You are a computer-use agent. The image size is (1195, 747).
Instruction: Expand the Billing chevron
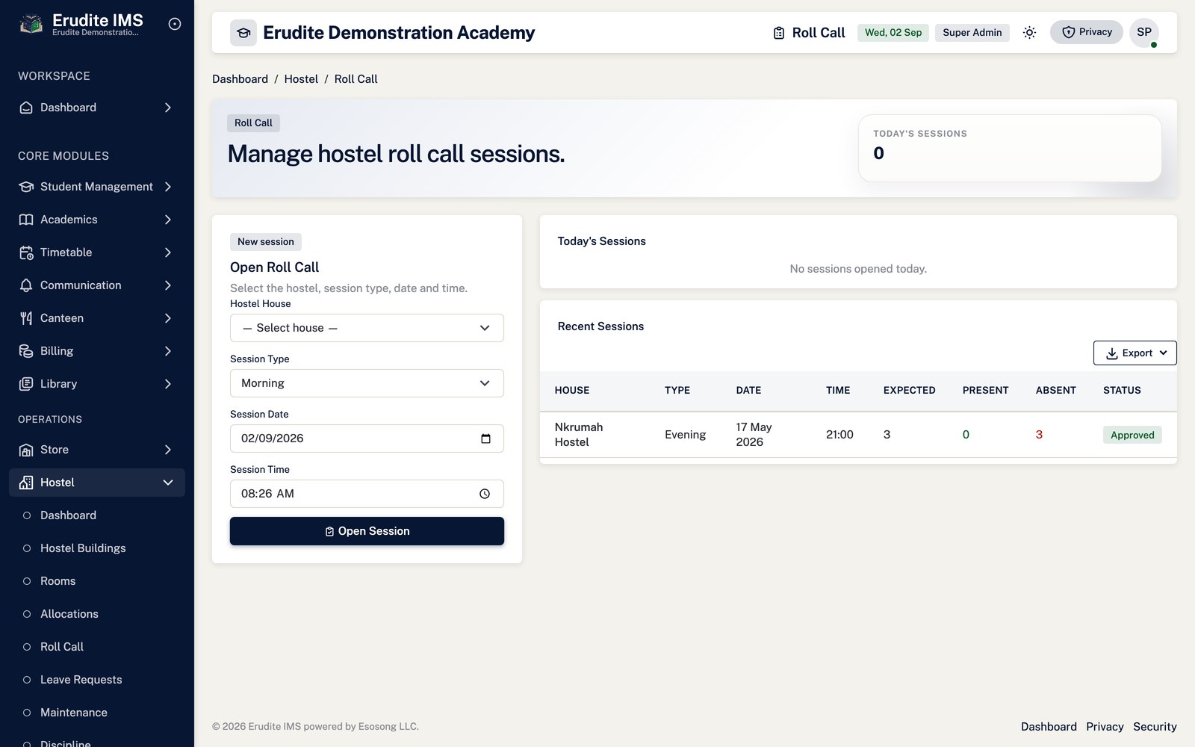tap(168, 351)
